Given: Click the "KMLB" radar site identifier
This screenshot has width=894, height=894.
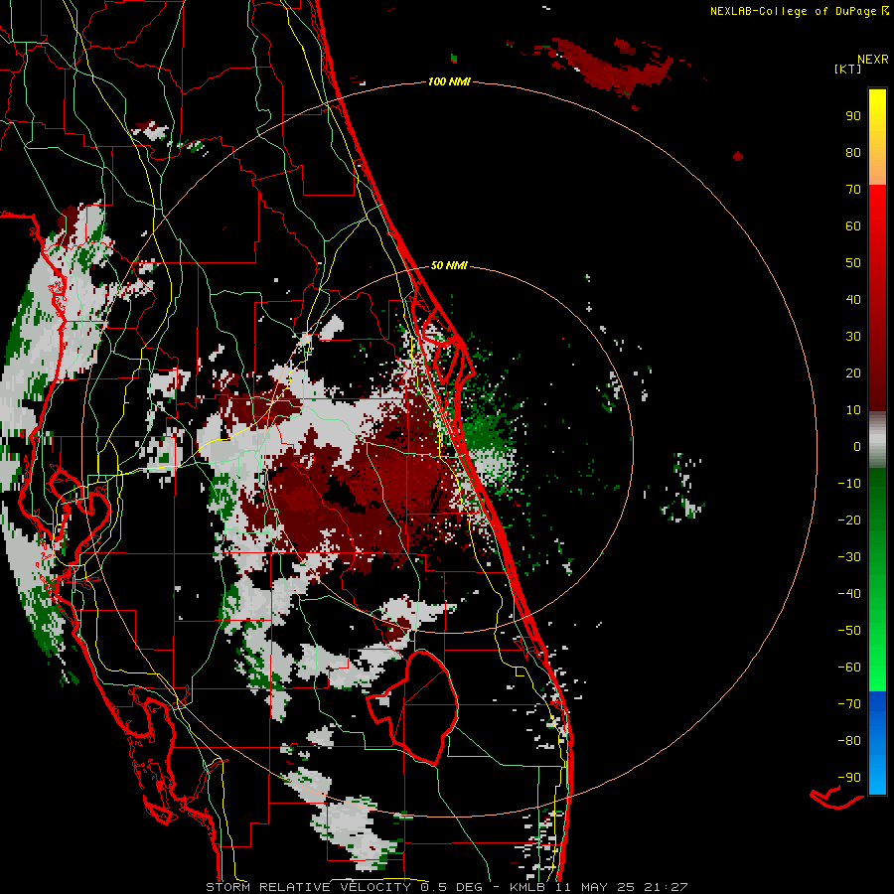Looking at the screenshot, I should tap(526, 887).
